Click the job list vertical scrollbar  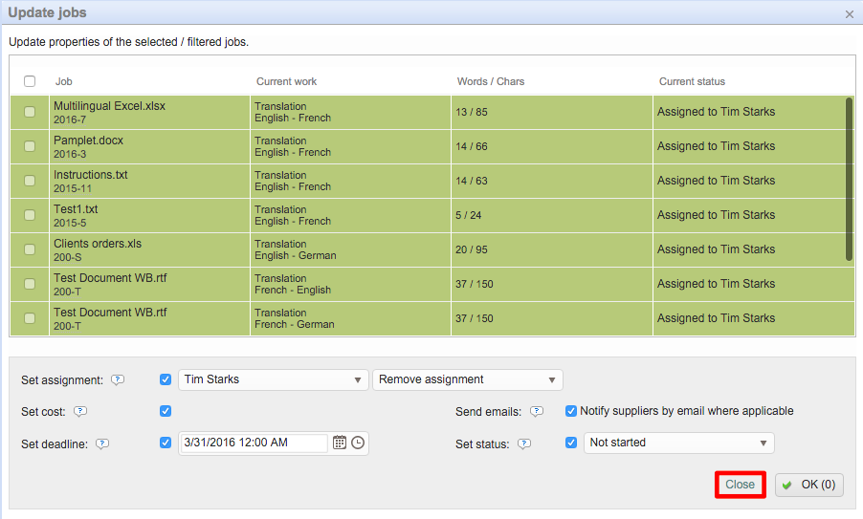pyautogui.click(x=849, y=179)
